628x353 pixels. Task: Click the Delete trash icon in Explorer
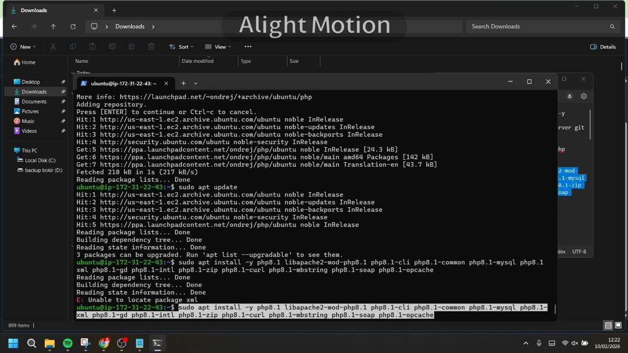(x=151, y=47)
